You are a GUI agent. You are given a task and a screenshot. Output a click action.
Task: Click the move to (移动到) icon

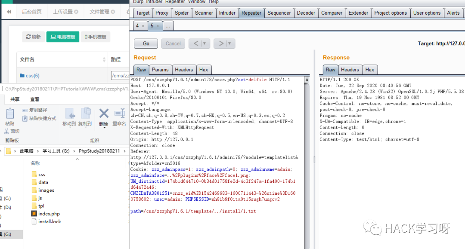[69, 114]
